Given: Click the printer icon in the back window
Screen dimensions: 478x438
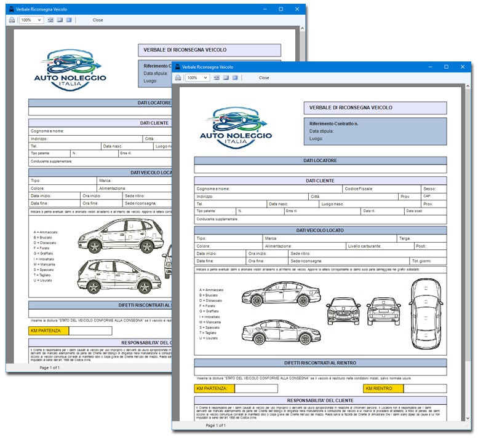Looking at the screenshot, I should pyautogui.click(x=12, y=20).
